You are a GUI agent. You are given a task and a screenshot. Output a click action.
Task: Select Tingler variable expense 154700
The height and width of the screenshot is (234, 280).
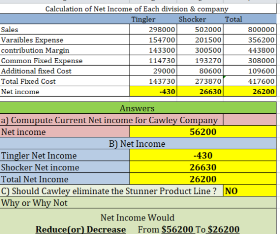(153, 40)
